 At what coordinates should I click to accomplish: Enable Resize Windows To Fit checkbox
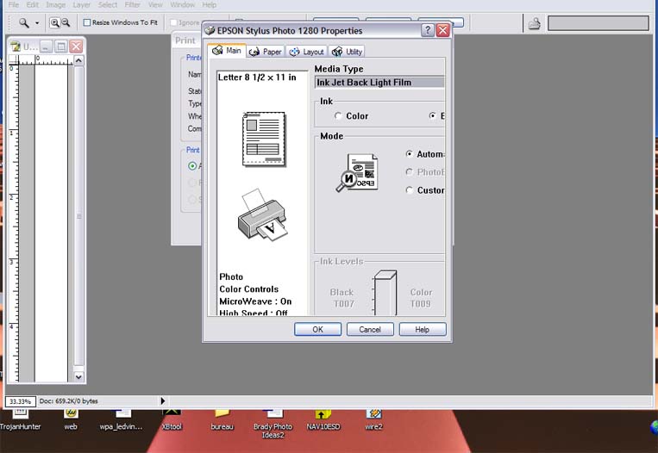pos(87,22)
